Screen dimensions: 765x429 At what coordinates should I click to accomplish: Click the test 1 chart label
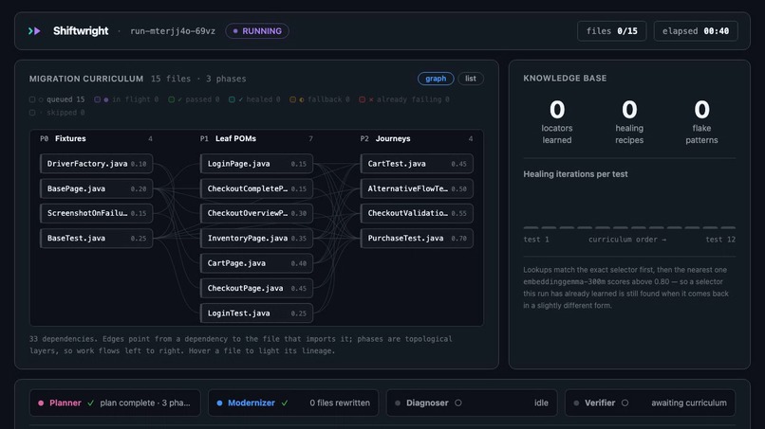coord(536,240)
